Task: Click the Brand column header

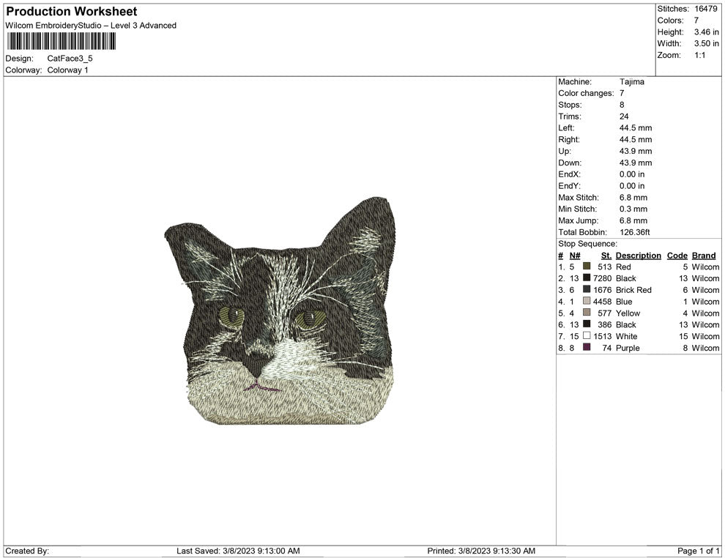Action: click(703, 255)
